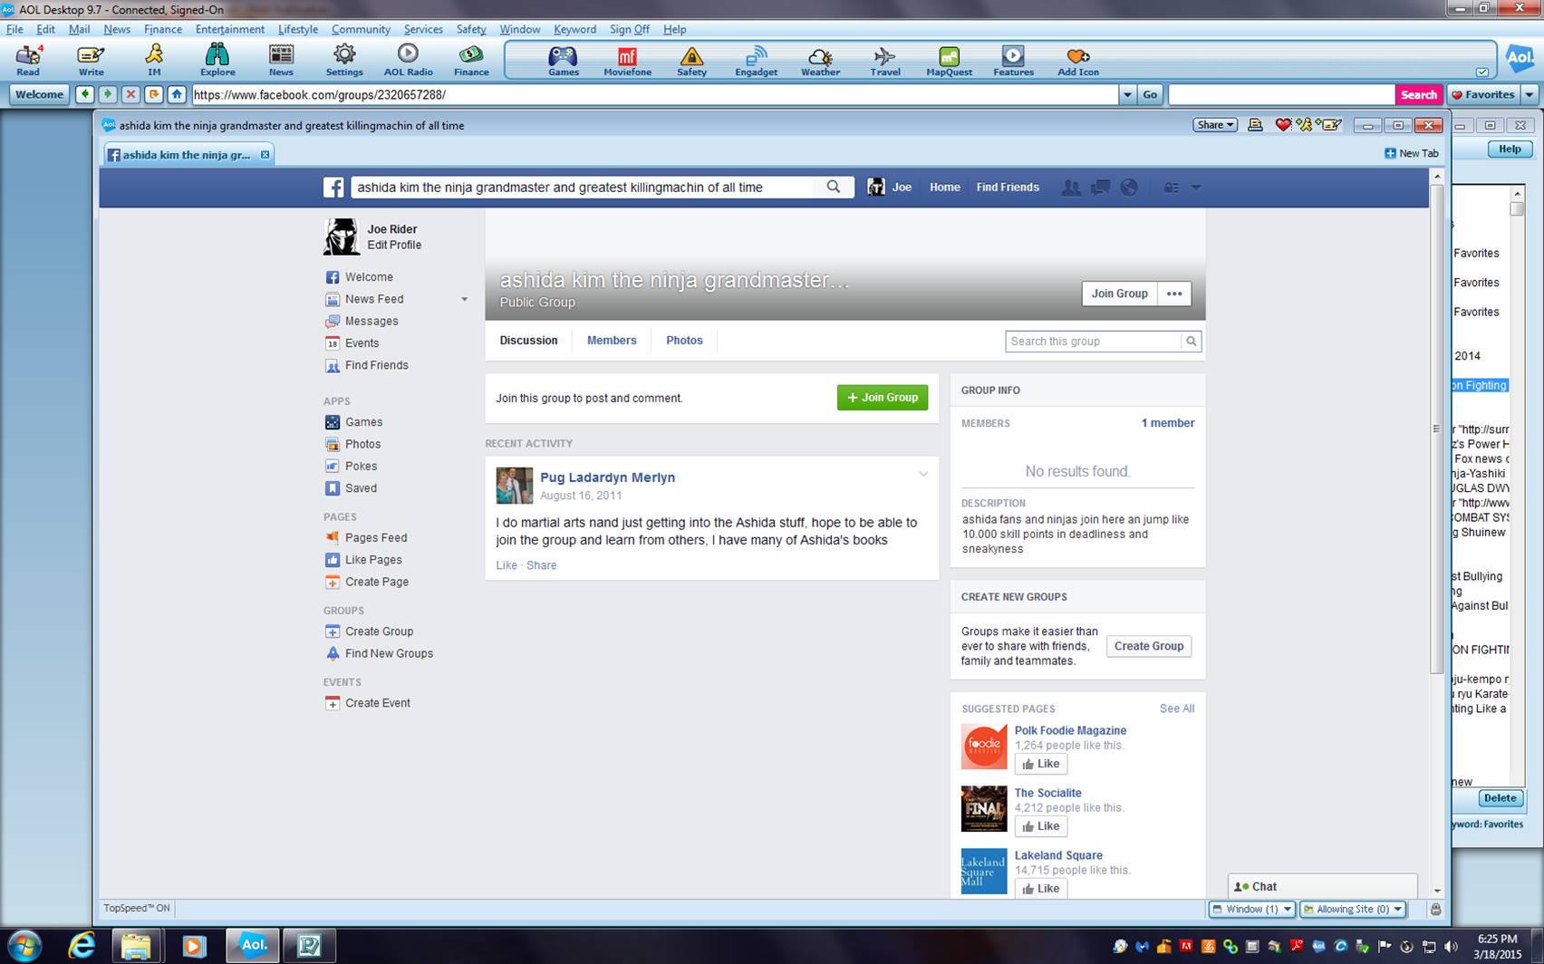Screen dimensions: 1544x964
Task: Expand the Favorites dropdown arrow
Action: (x=1530, y=94)
